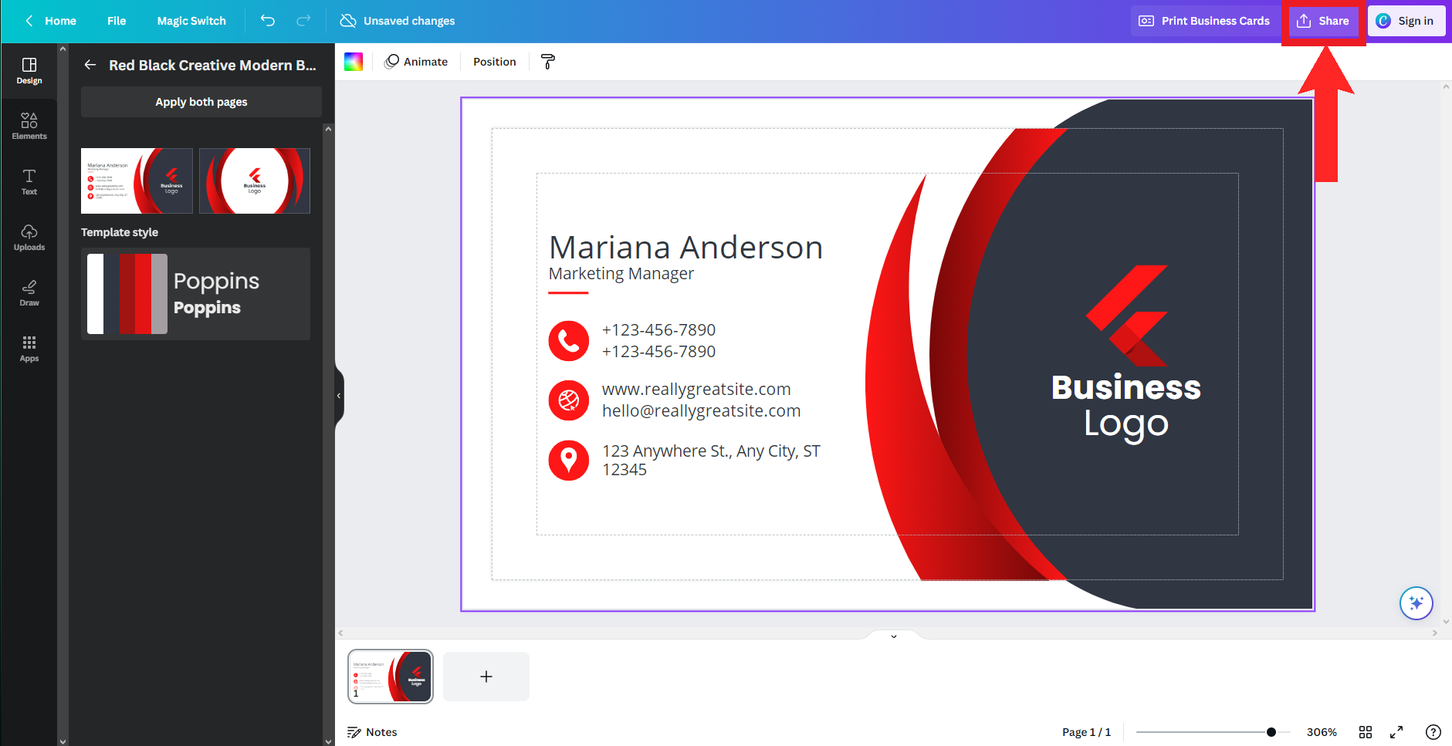Image resolution: width=1452 pixels, height=746 pixels.
Task: Open the Canva Assistant sparkle button
Action: click(1416, 603)
